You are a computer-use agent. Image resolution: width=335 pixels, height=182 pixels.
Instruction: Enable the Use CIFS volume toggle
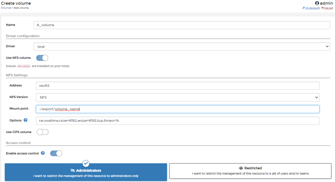click(x=42, y=132)
